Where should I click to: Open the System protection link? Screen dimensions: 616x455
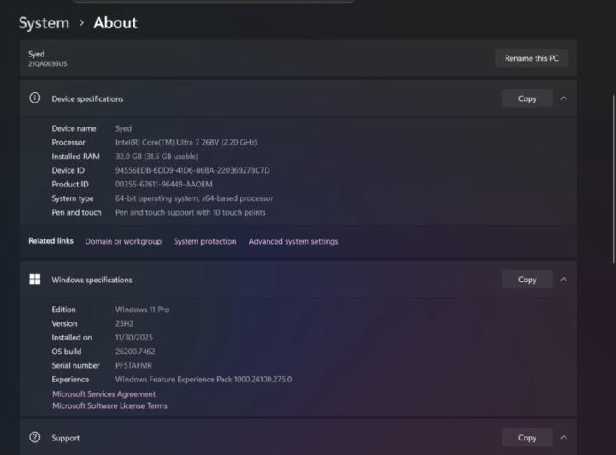pyautogui.click(x=204, y=241)
